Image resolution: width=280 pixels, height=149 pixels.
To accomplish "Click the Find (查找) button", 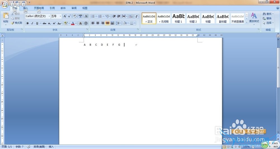I will pos(268,14).
